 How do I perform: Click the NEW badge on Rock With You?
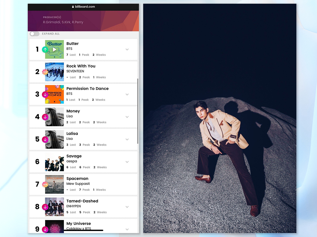45,72
